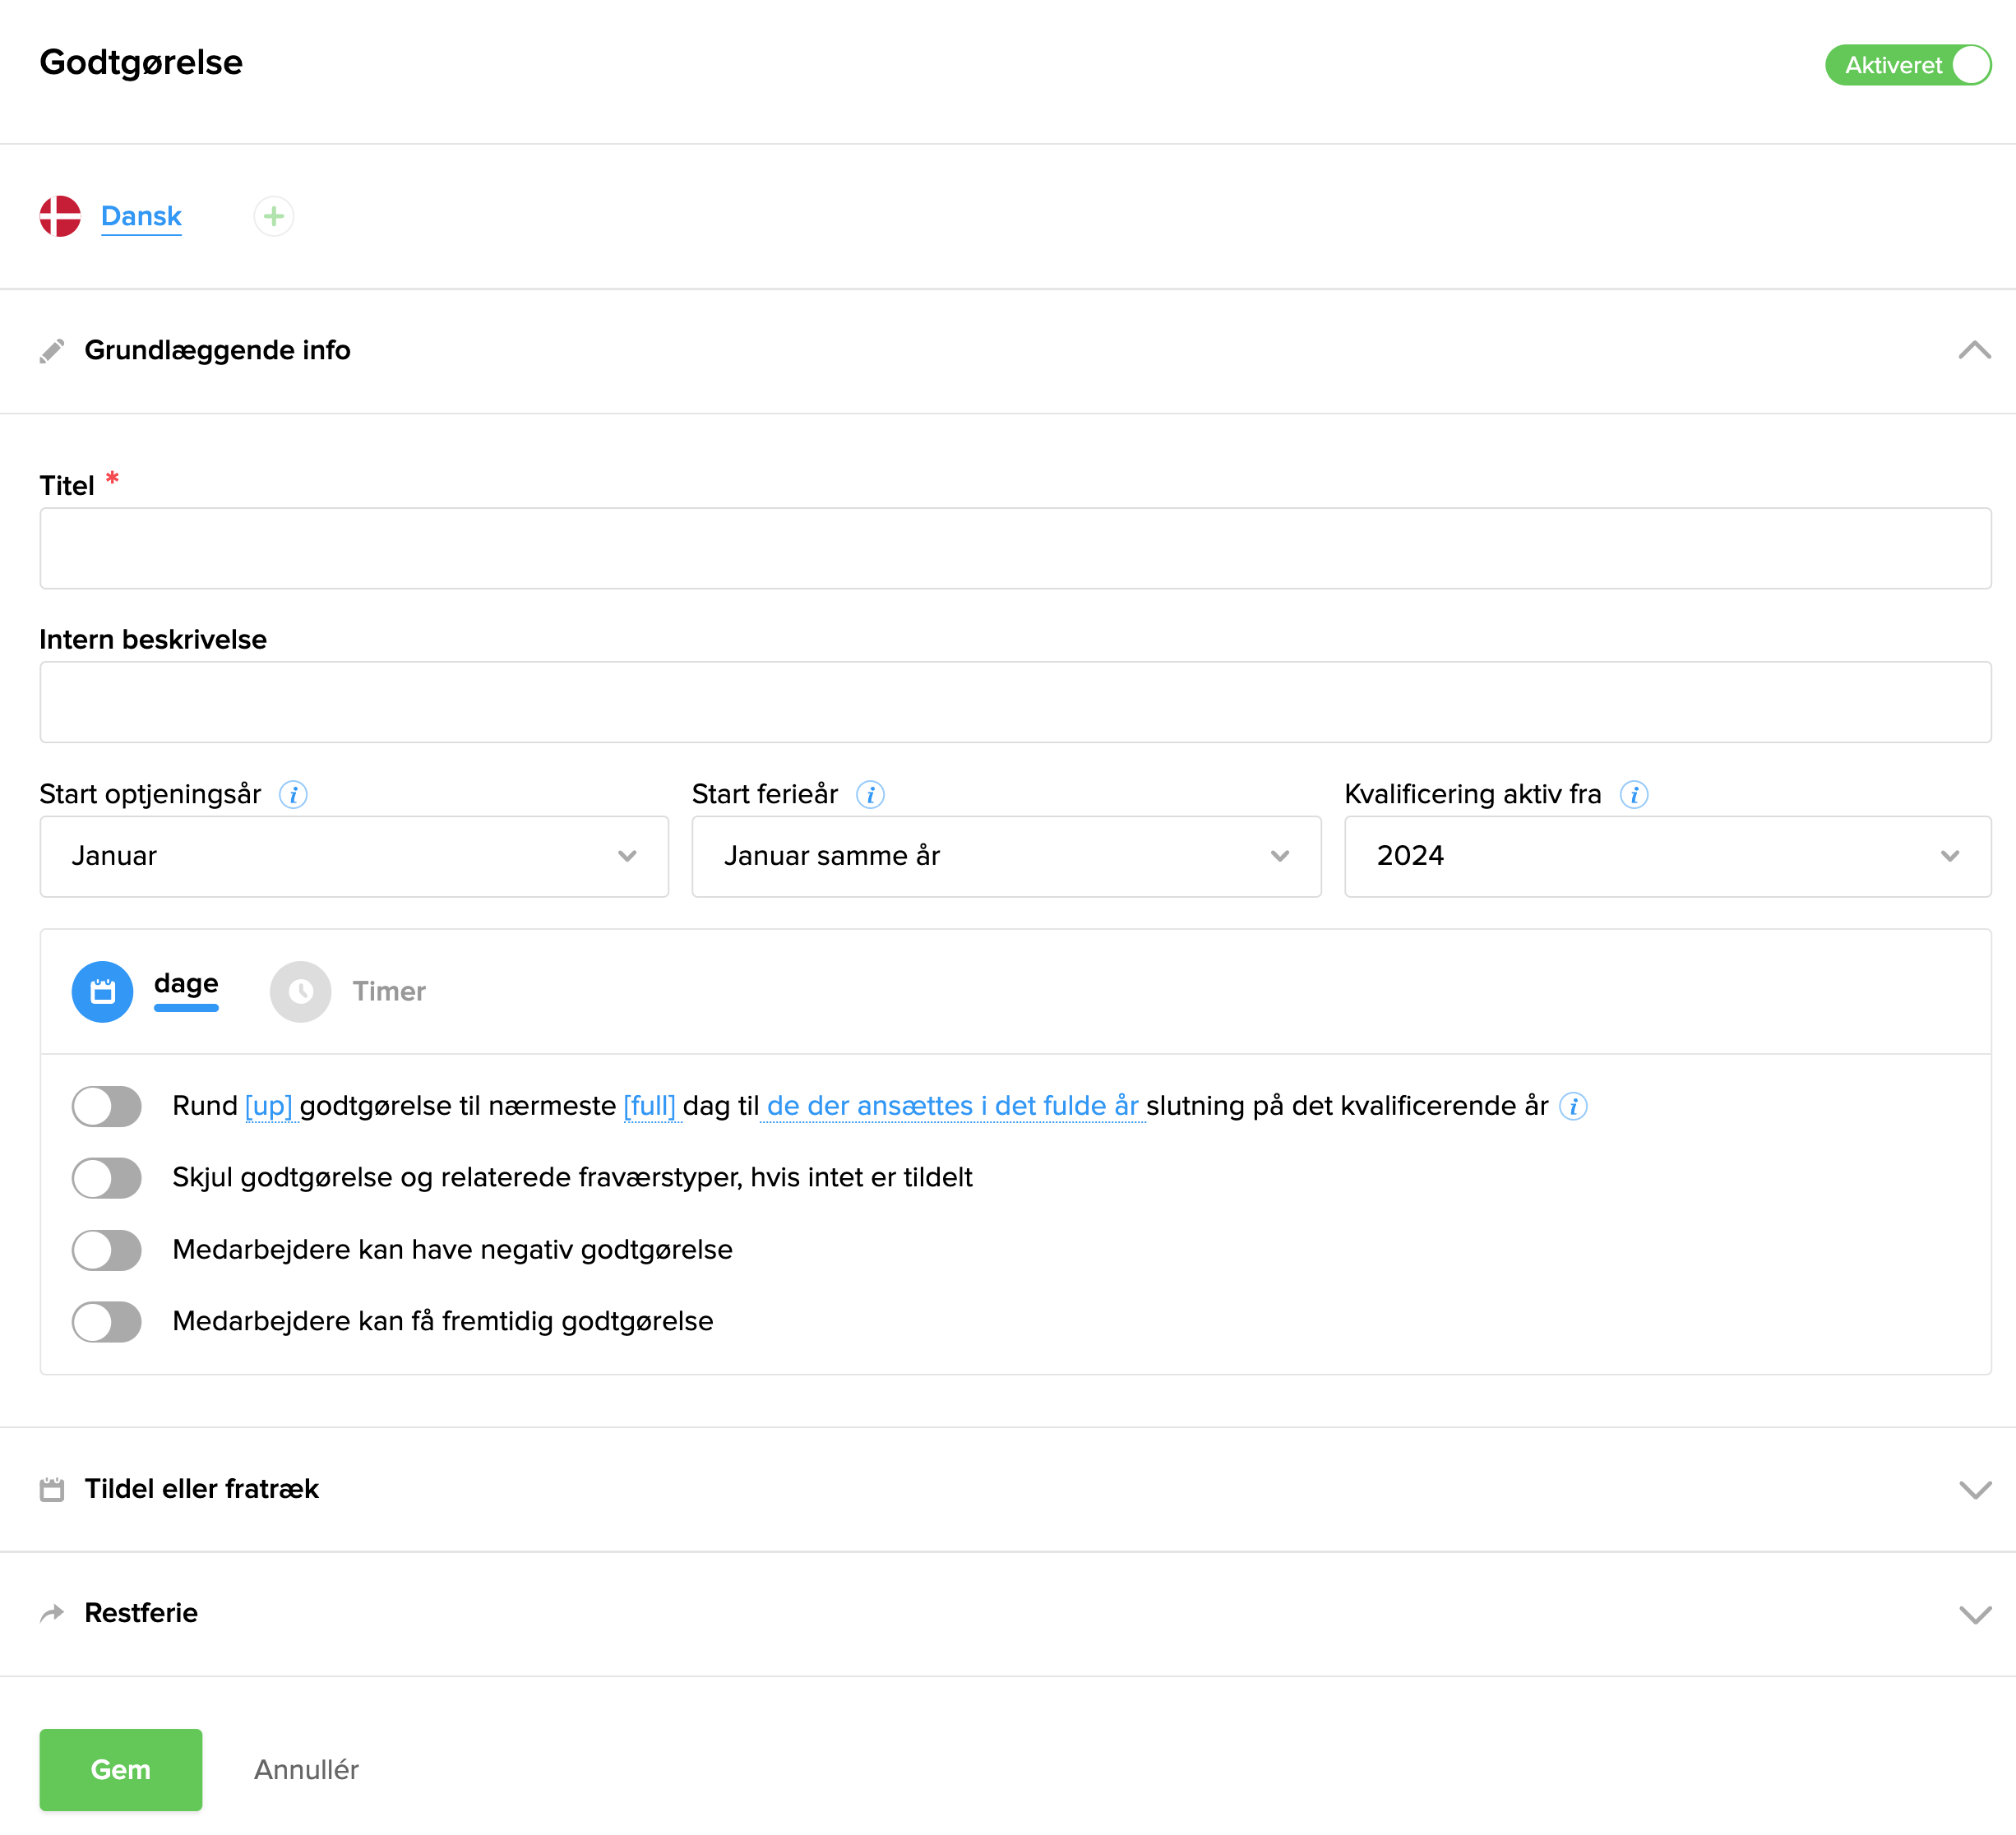The image size is (2016, 1835).
Task: Open Start optjeningsår dropdown showing Januar
Action: (354, 856)
